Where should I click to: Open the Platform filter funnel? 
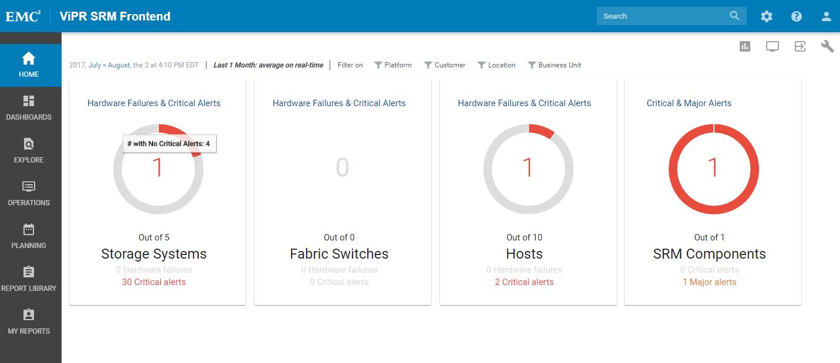coord(378,65)
